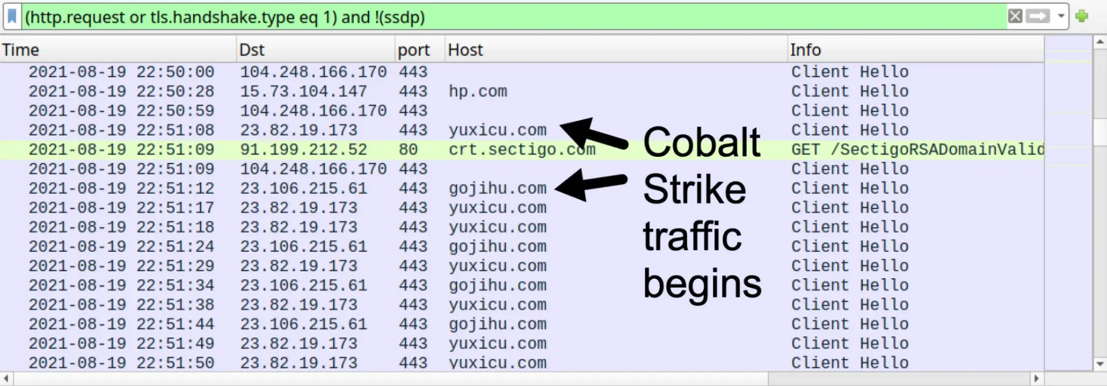Image resolution: width=1107 pixels, height=386 pixels.
Task: Click the horizontal scrollbar left arrow
Action: point(6,378)
